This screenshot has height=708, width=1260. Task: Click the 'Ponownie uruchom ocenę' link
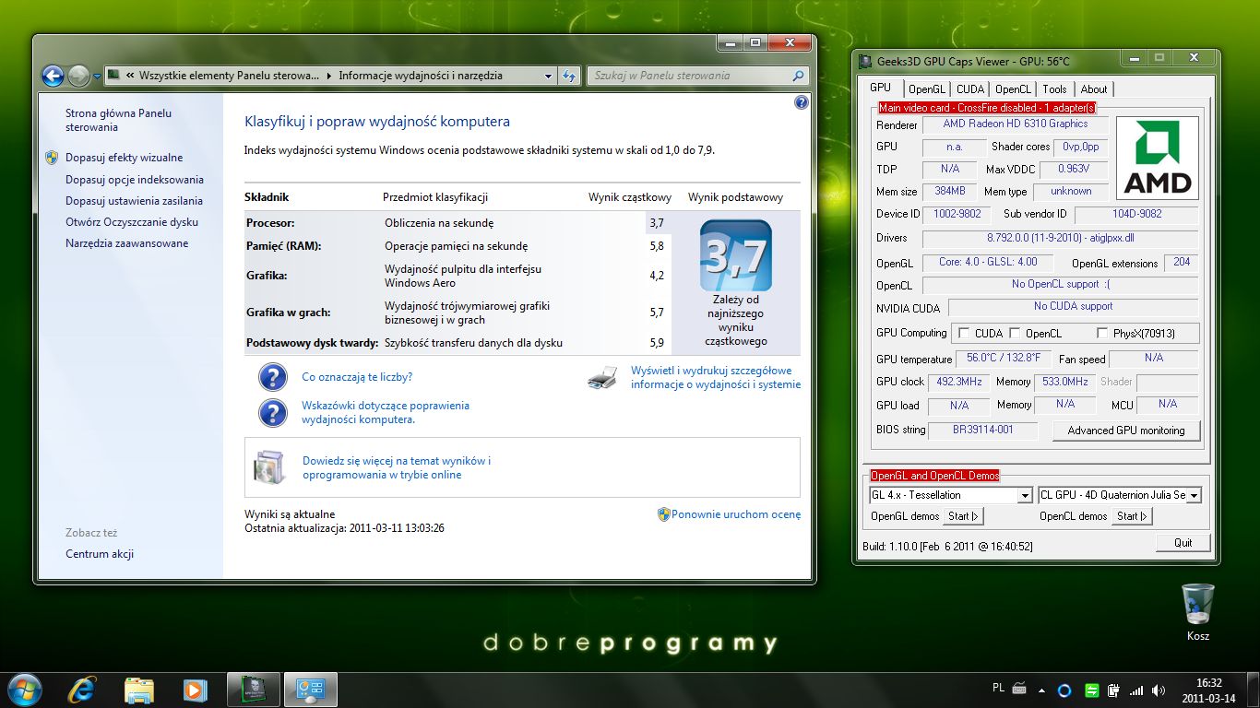(735, 514)
